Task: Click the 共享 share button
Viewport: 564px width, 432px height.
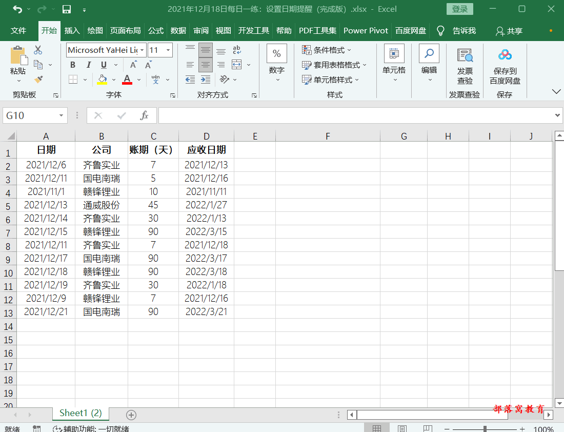Action: coord(508,31)
